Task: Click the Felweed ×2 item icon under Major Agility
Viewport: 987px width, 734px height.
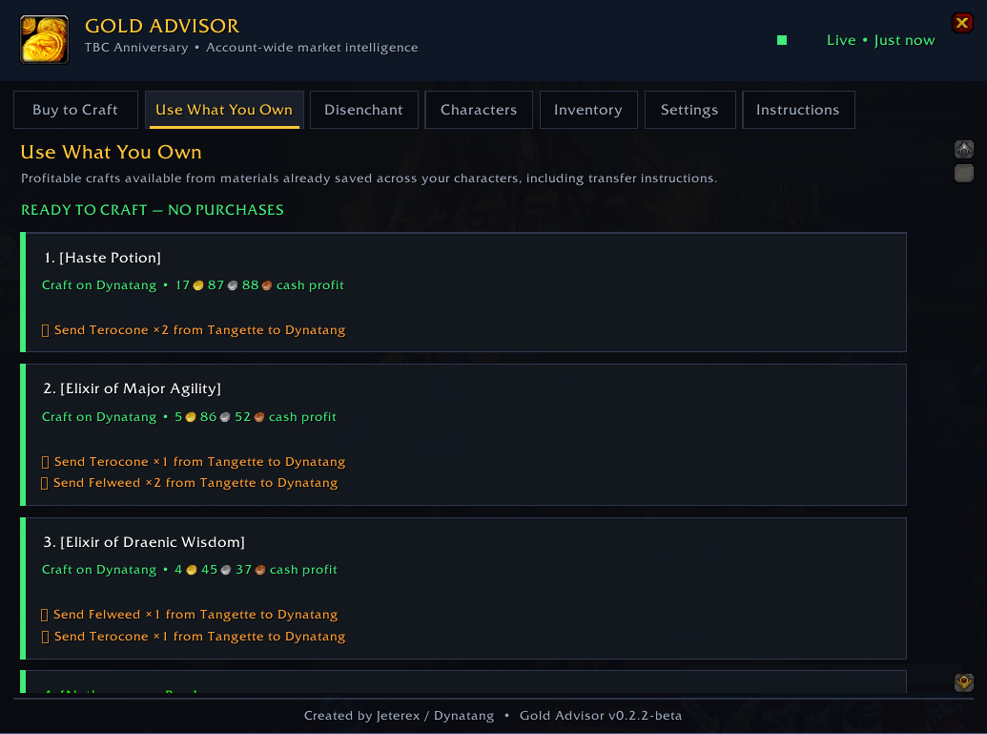Action: [45, 483]
